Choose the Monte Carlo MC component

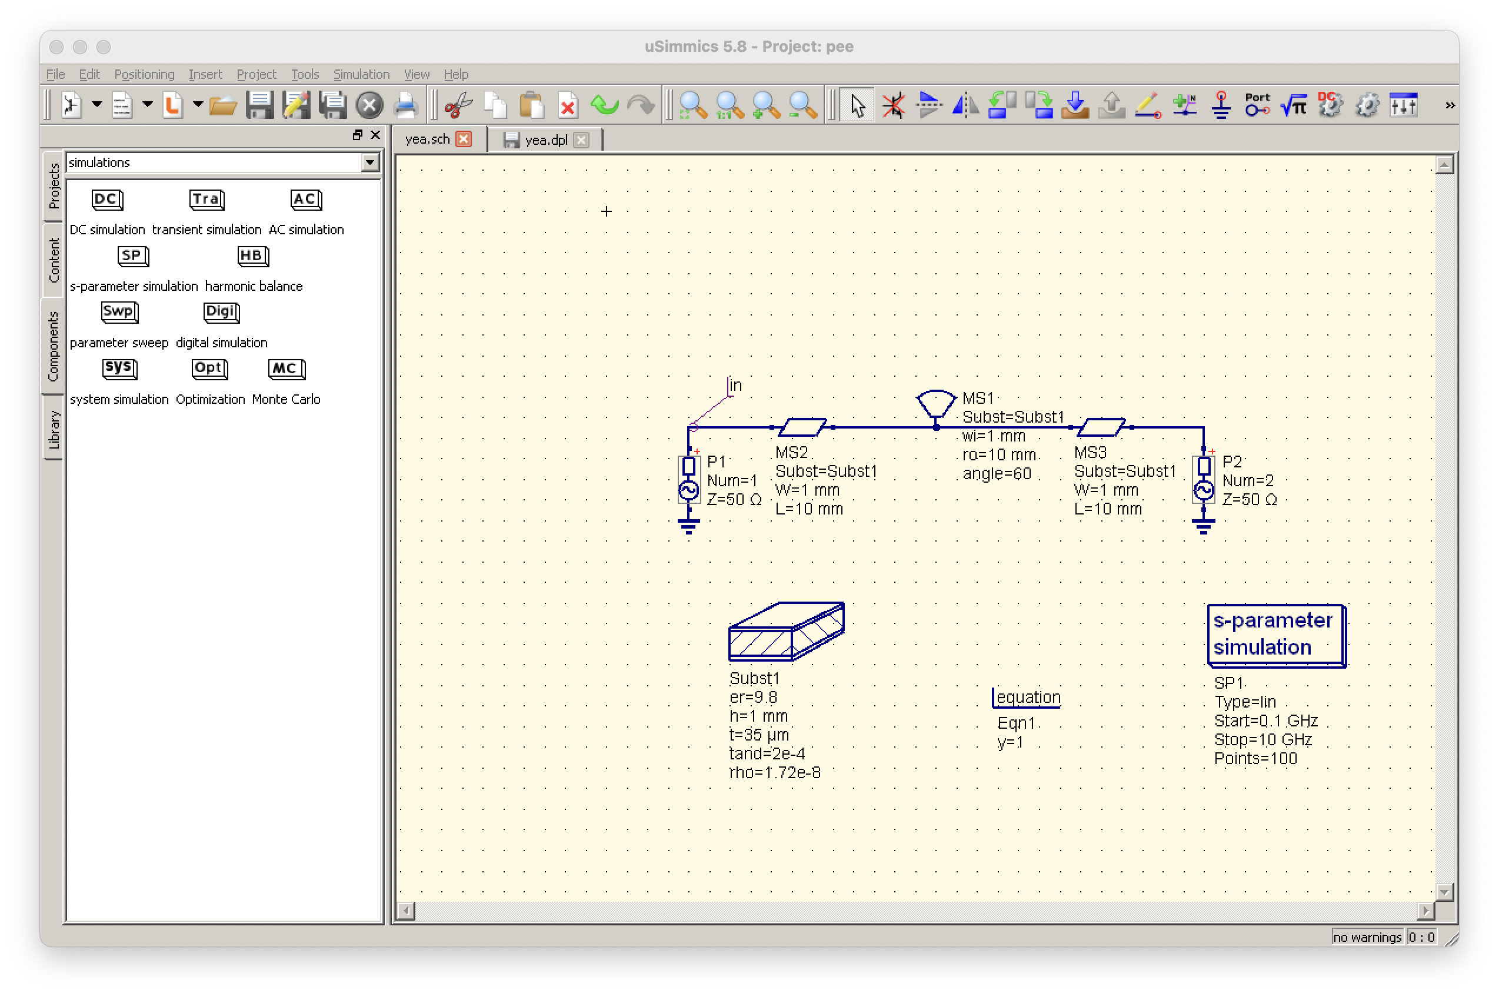click(287, 369)
